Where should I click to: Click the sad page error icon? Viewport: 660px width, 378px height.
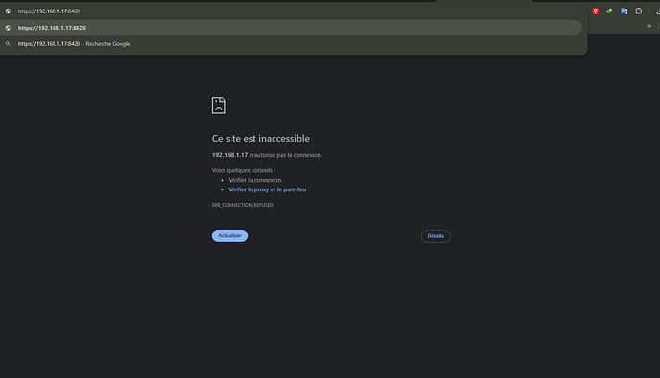(x=219, y=105)
